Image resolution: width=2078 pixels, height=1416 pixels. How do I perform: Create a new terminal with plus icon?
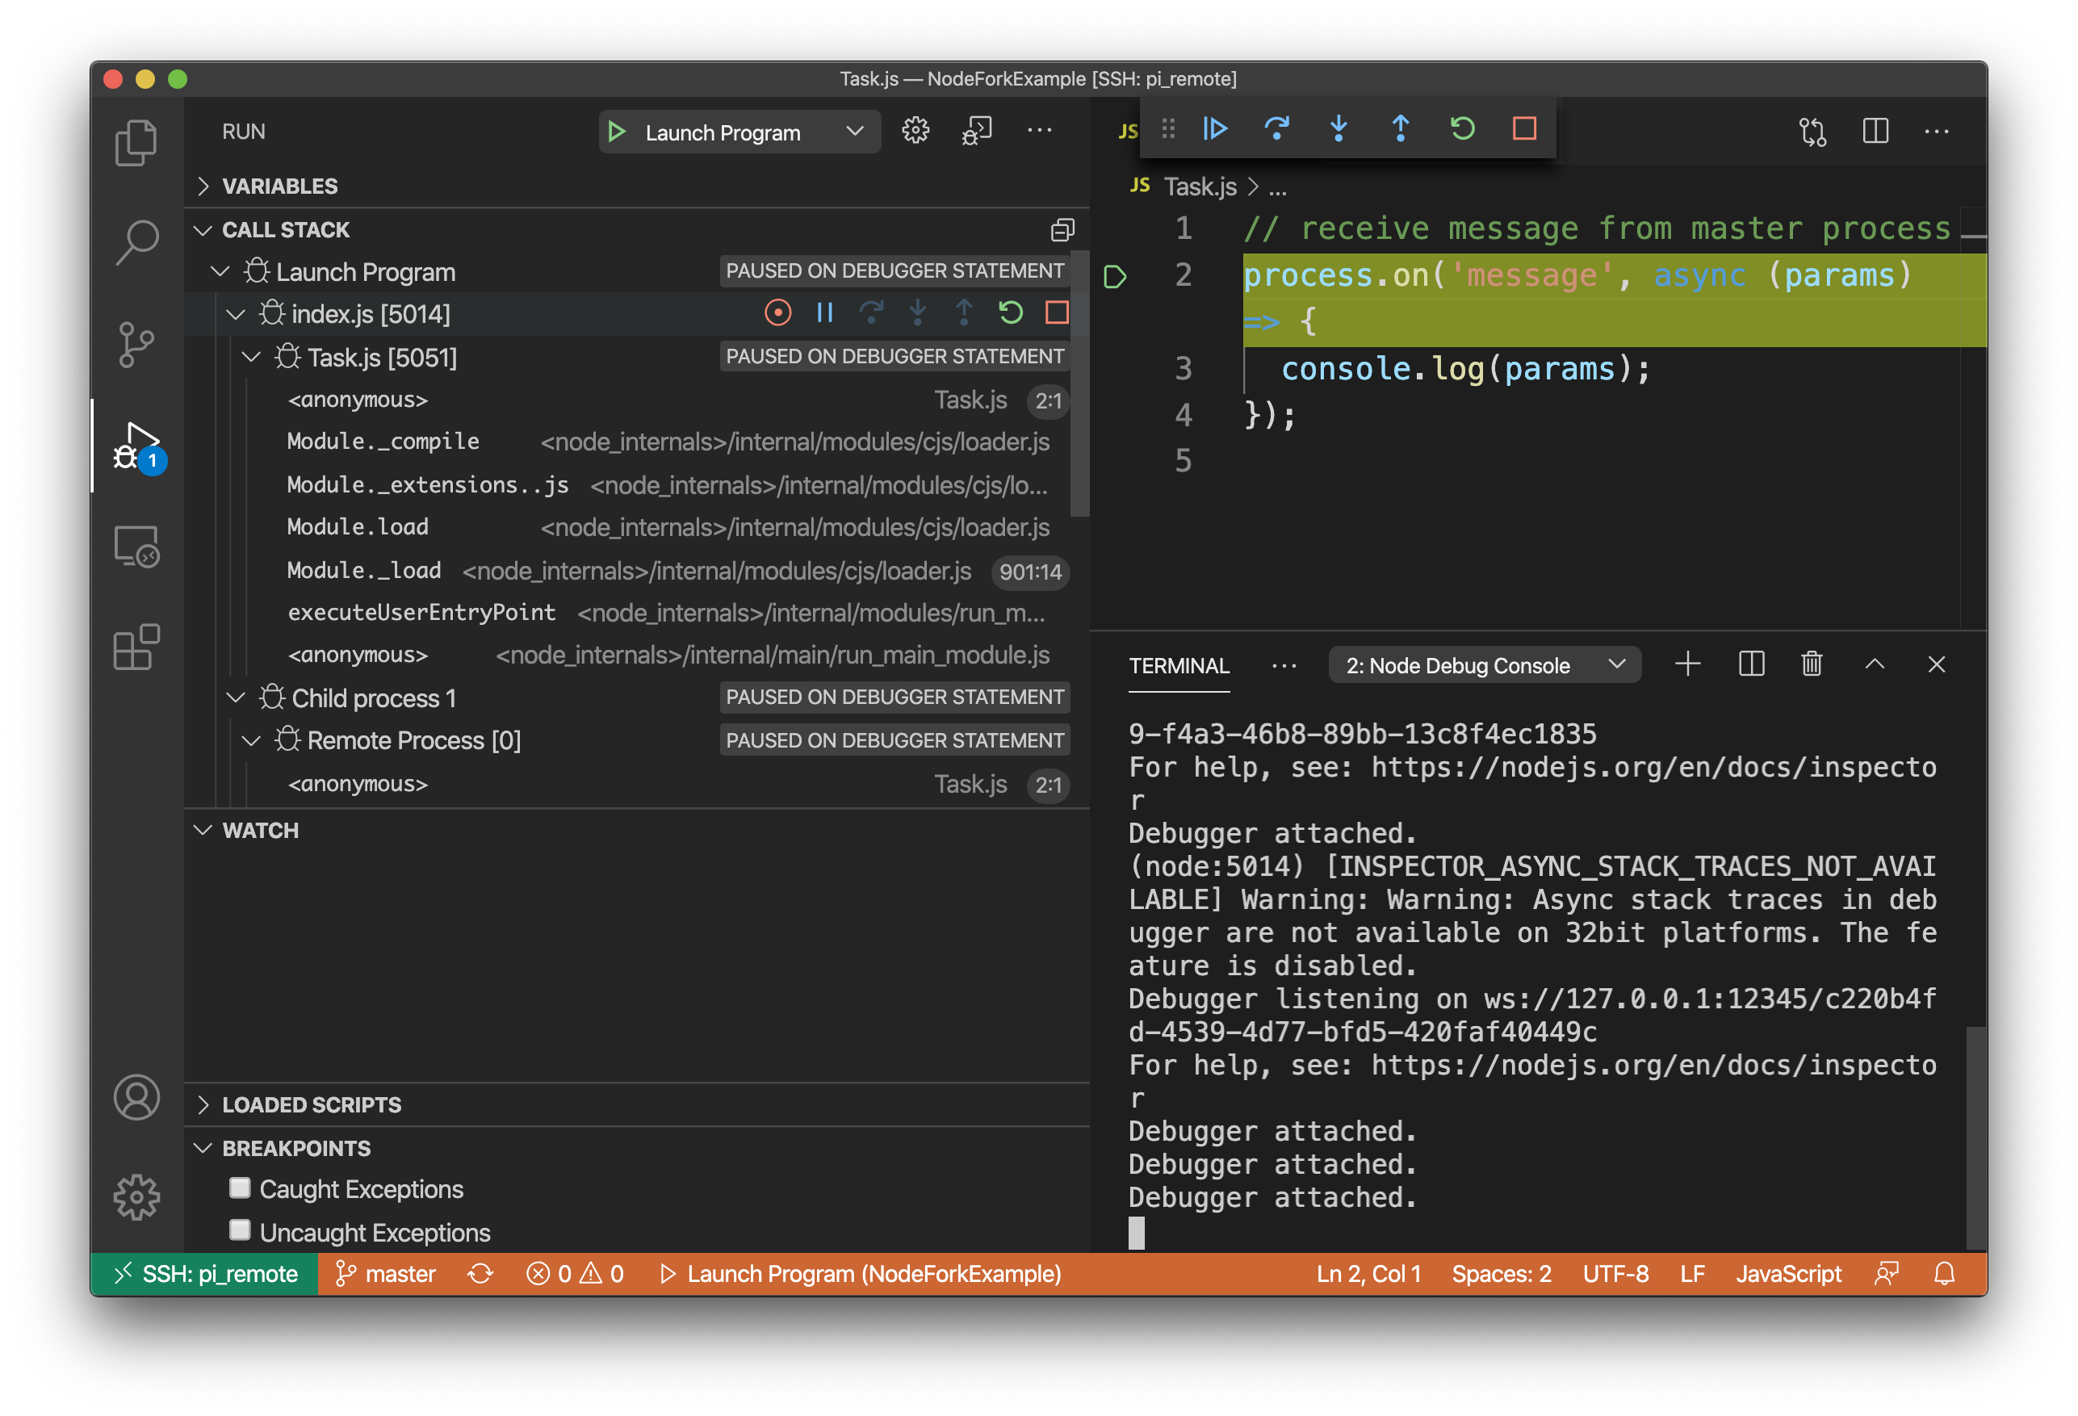pyautogui.click(x=1687, y=664)
